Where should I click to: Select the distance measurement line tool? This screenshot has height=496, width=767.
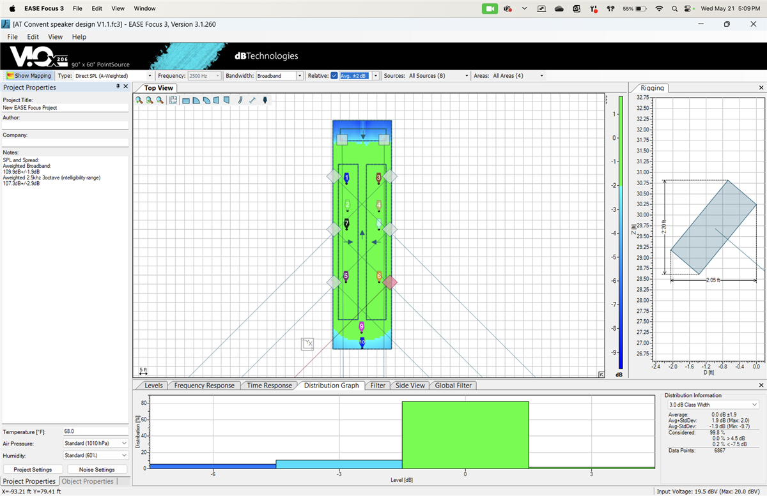252,100
